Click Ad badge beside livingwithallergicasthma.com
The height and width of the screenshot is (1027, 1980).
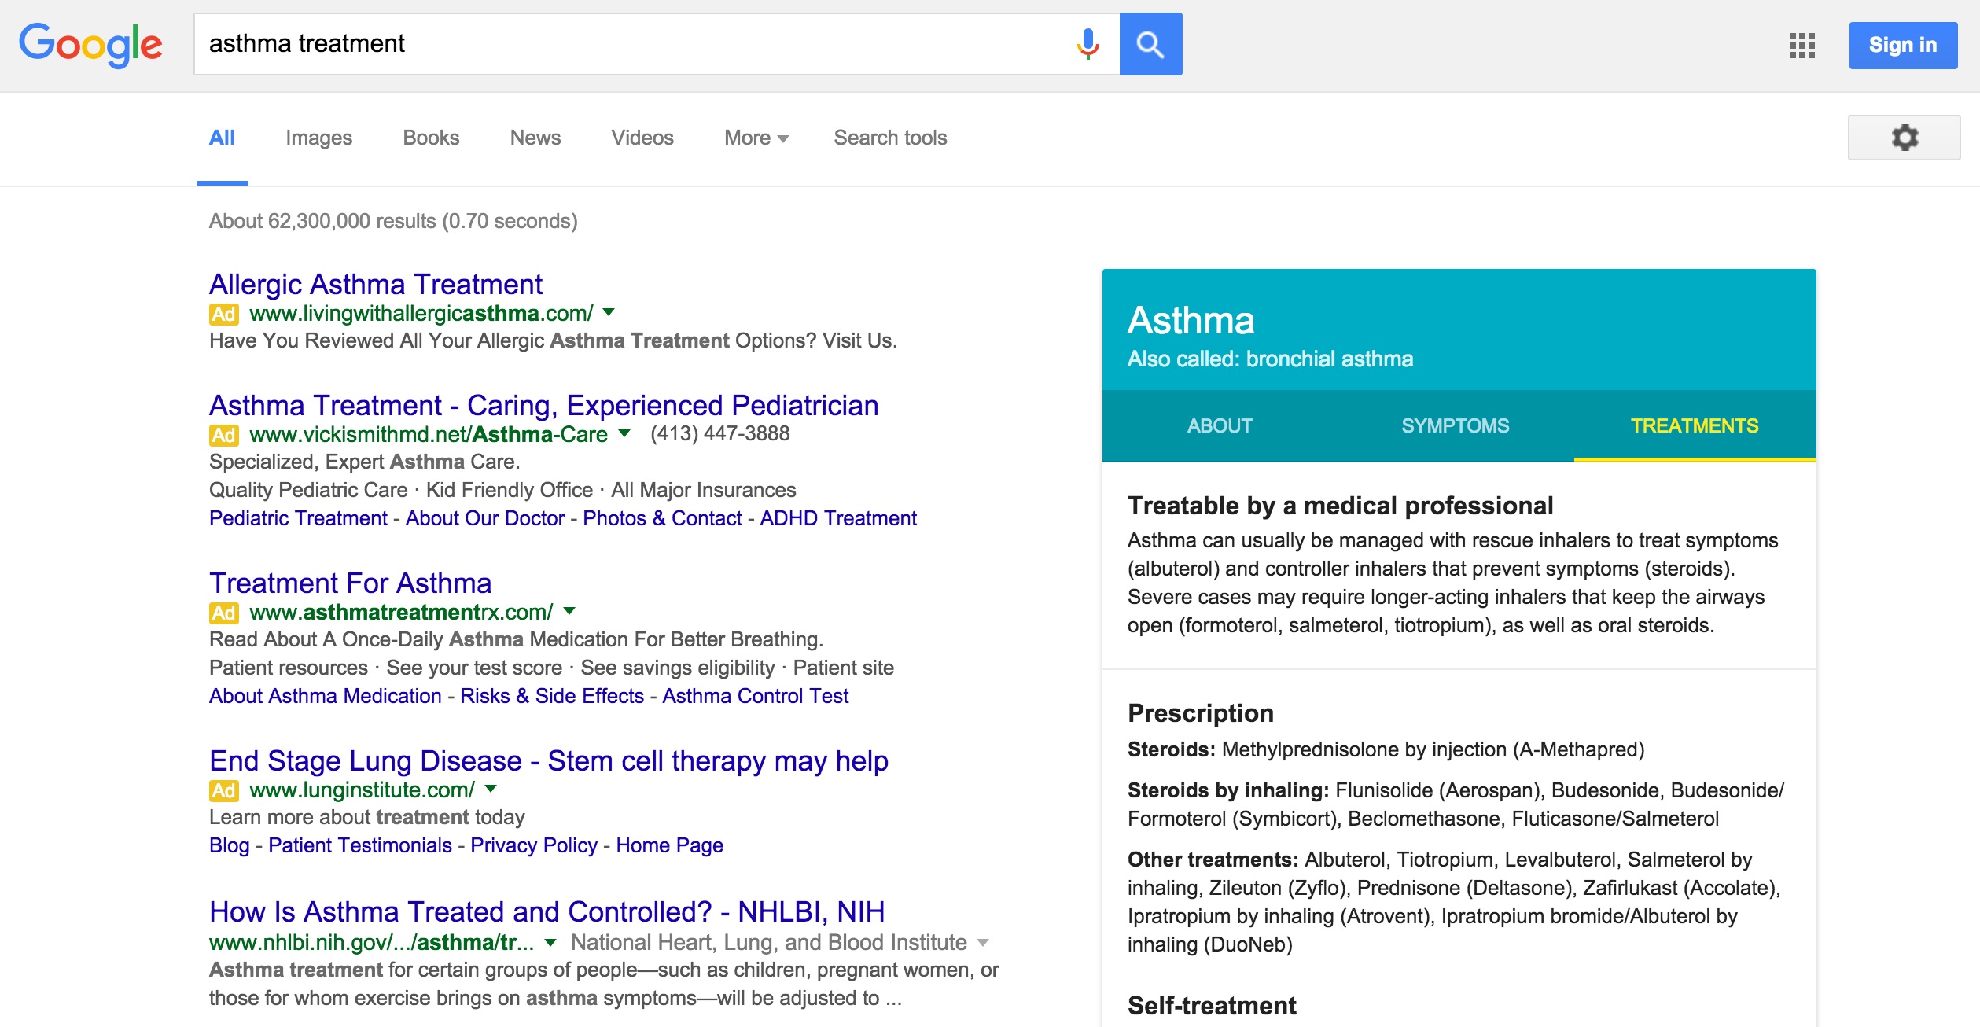[x=223, y=314]
